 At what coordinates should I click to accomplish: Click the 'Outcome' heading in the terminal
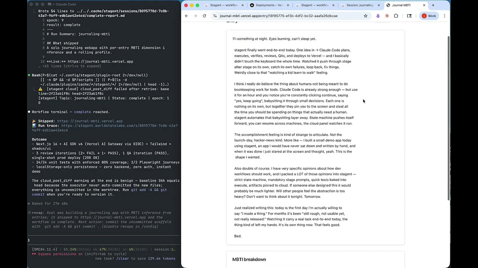[39, 139]
